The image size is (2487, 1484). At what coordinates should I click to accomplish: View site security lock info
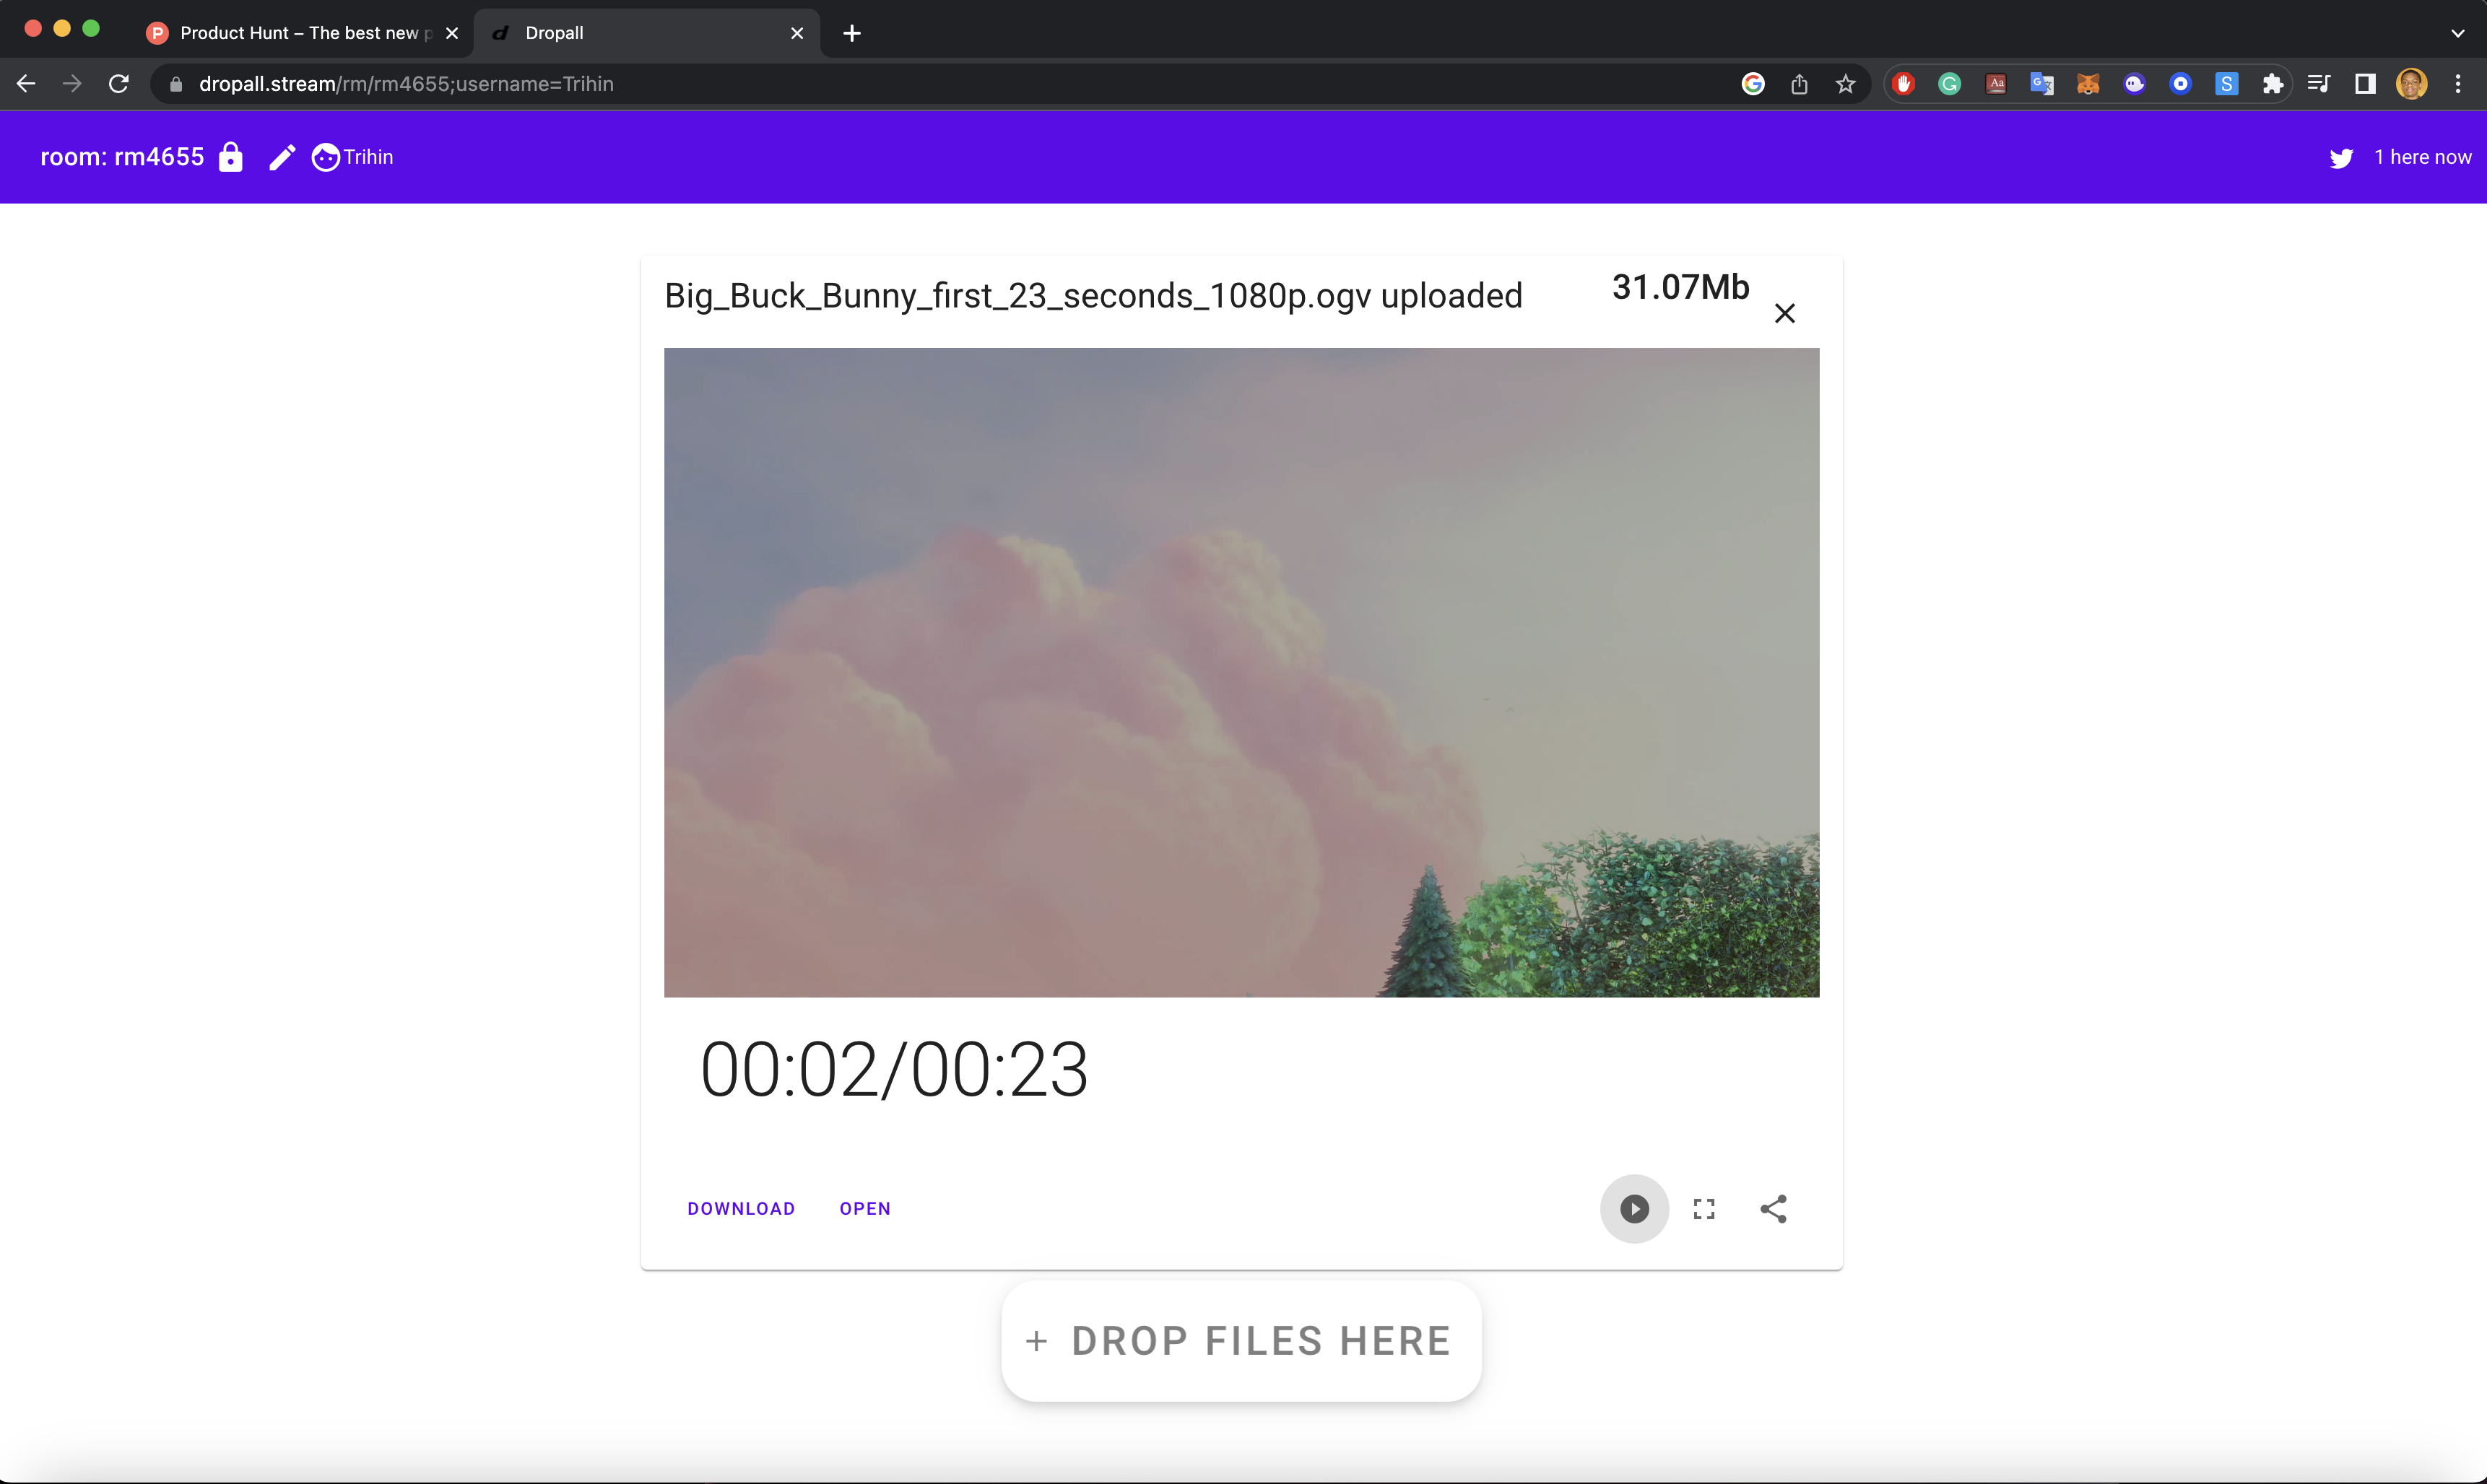tap(176, 84)
